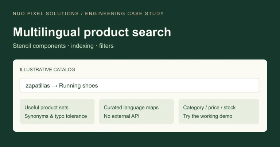Click 'Category / price / stock' text

[209, 108]
